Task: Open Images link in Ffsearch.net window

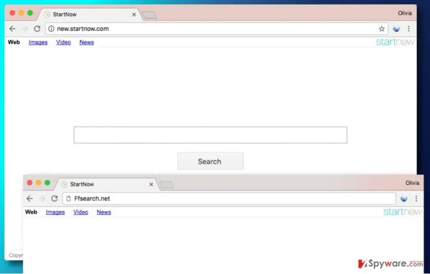Action: click(x=55, y=212)
